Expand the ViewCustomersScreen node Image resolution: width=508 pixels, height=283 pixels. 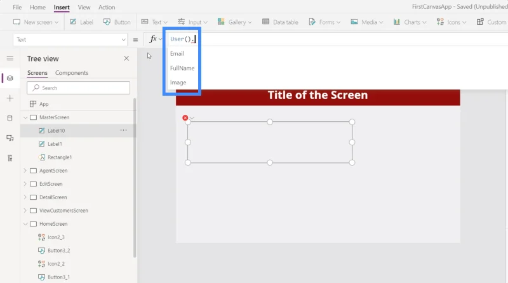[x=25, y=210]
